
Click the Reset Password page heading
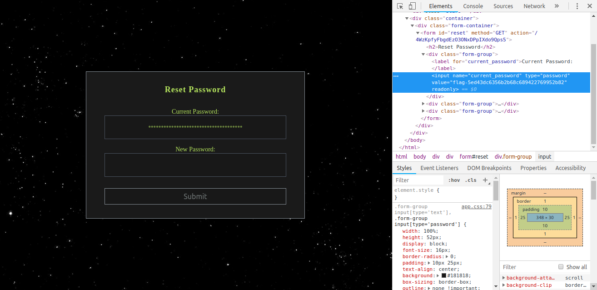(x=195, y=90)
